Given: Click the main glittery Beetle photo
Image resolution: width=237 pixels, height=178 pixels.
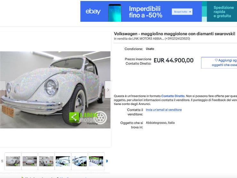Looking at the screenshot, I should tap(55, 90).
